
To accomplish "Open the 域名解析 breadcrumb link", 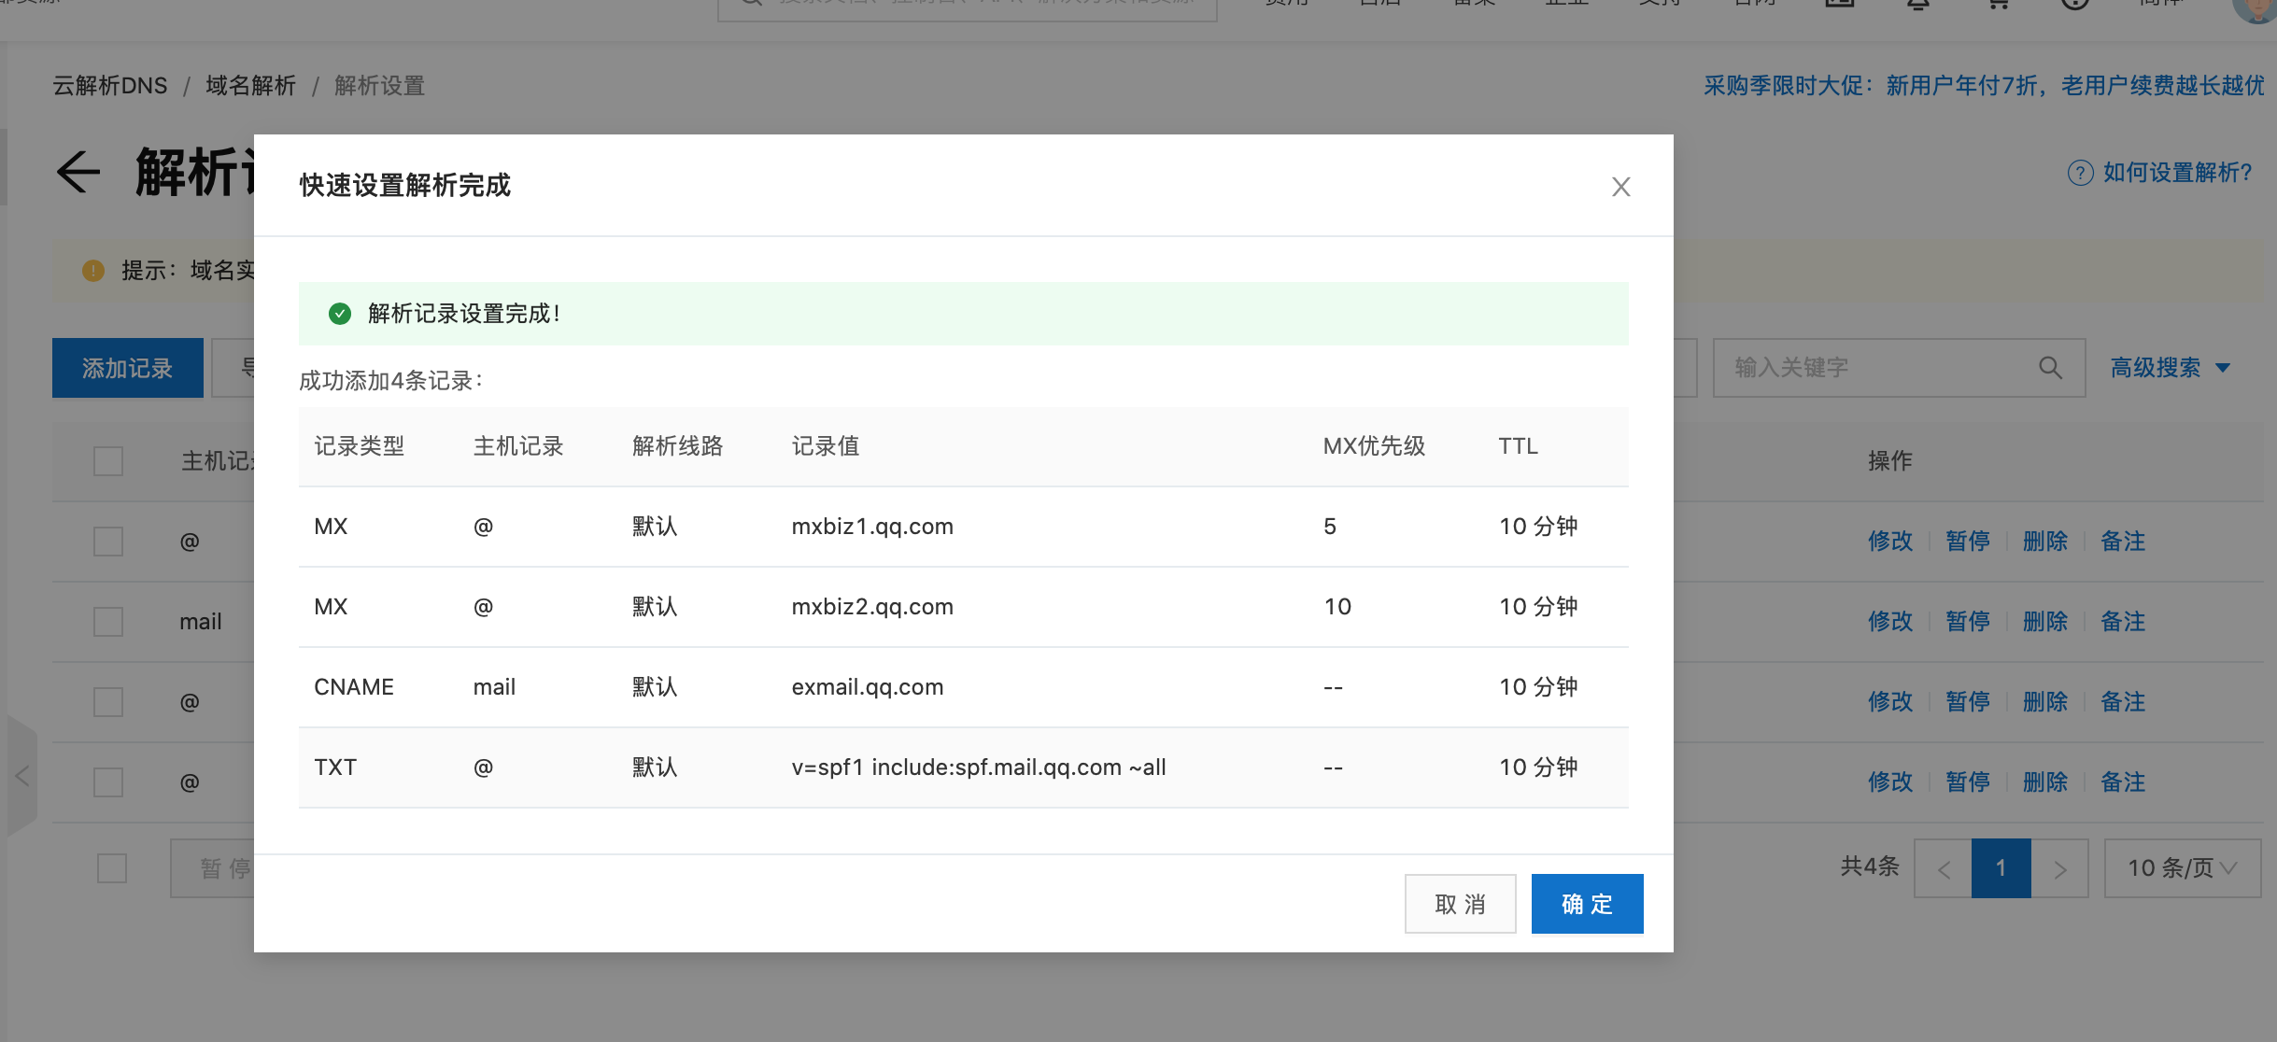I will tap(250, 86).
